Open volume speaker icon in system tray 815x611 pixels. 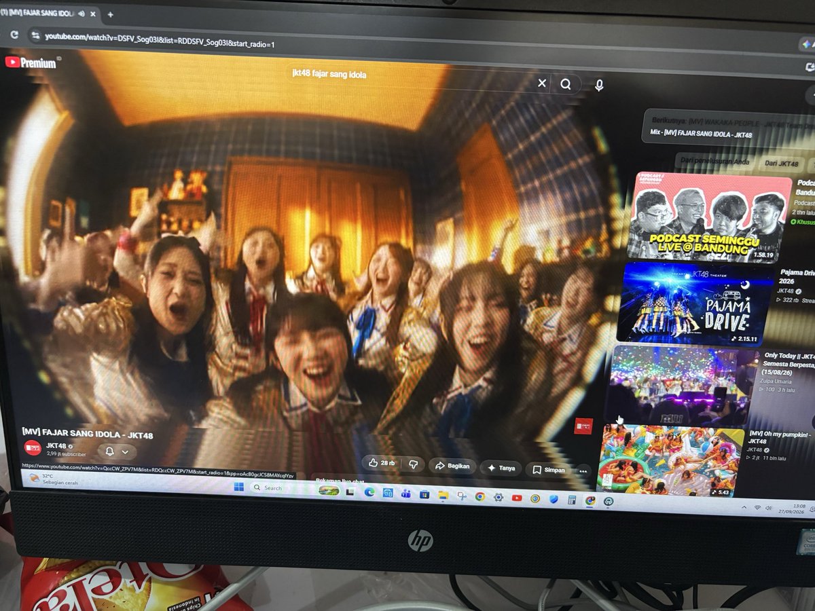(768, 508)
